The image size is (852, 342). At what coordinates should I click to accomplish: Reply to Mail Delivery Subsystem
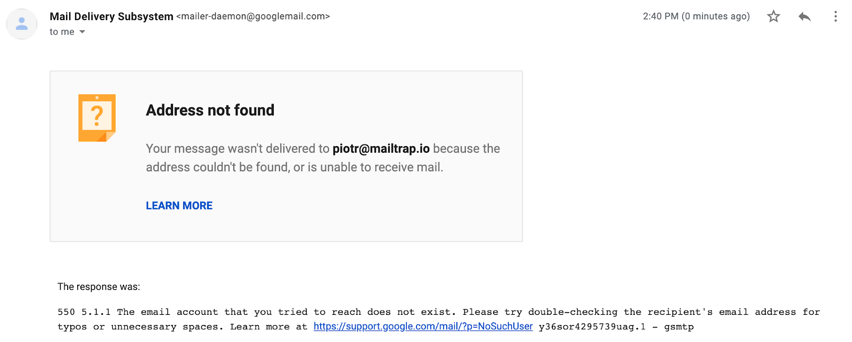click(x=805, y=16)
